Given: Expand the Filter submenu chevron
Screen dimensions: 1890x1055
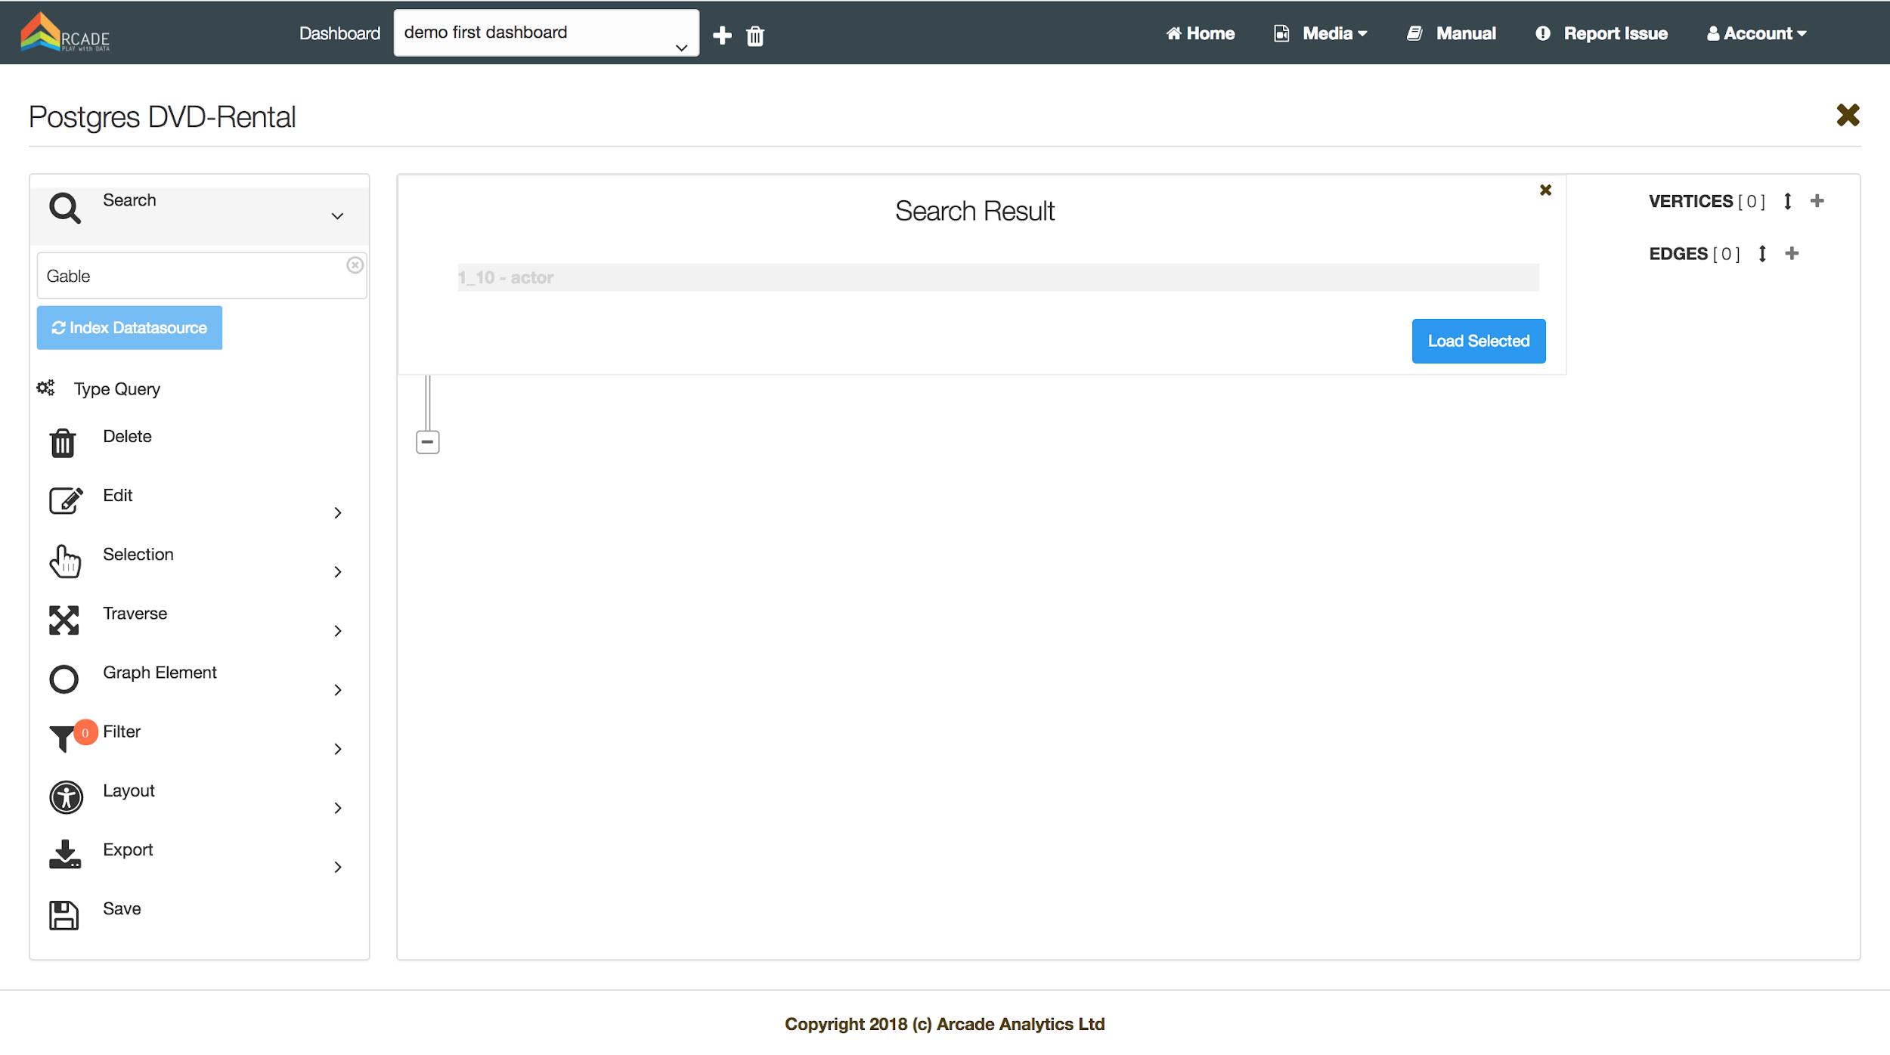Looking at the screenshot, I should tap(338, 749).
